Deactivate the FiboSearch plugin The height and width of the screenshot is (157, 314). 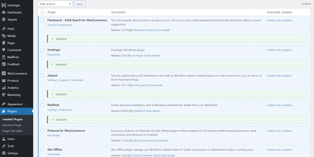pyautogui.click(x=66, y=25)
